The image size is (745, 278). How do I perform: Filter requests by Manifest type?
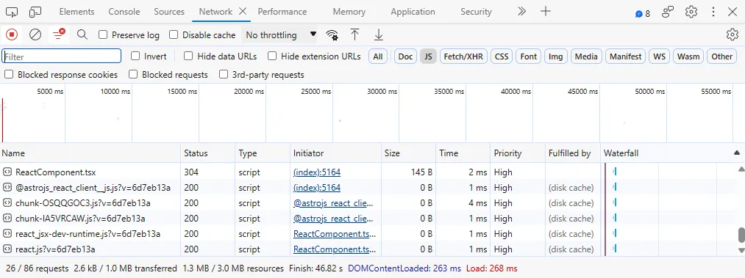[625, 56]
